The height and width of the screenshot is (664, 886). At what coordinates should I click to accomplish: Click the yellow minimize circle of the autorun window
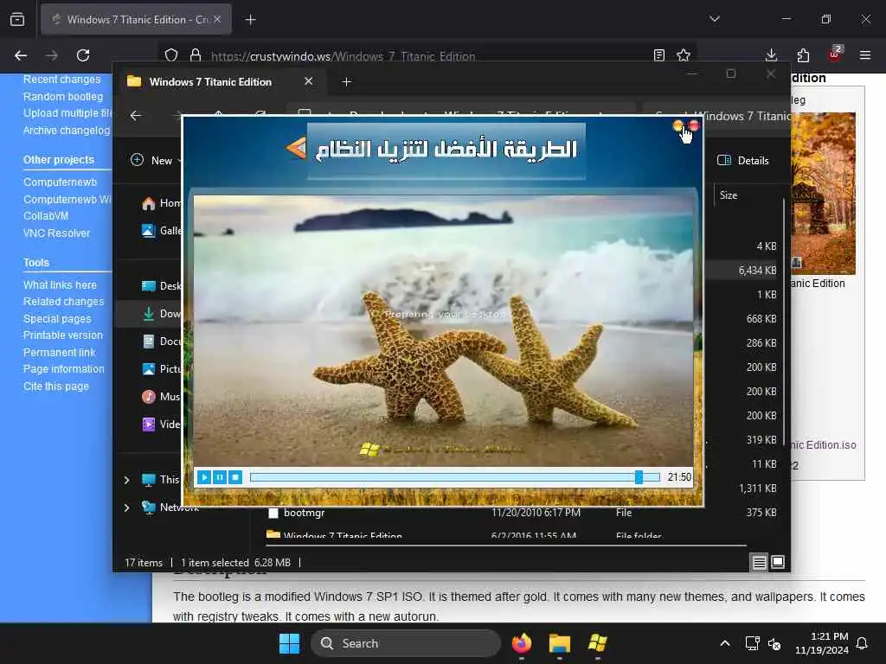tap(677, 126)
